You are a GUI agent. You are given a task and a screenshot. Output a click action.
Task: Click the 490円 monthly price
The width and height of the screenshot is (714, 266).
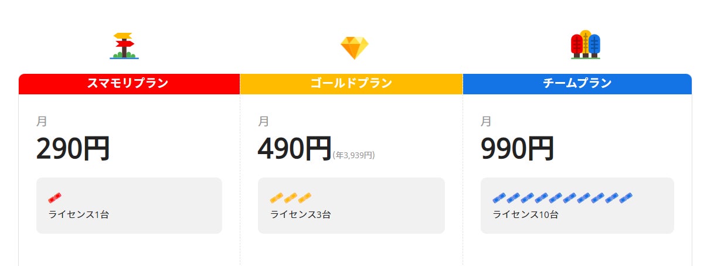pyautogui.click(x=294, y=149)
